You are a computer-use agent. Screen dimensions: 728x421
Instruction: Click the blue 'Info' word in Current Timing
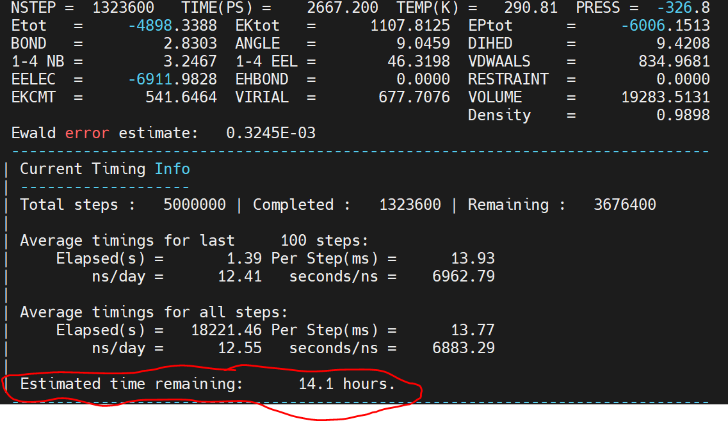pyautogui.click(x=172, y=169)
